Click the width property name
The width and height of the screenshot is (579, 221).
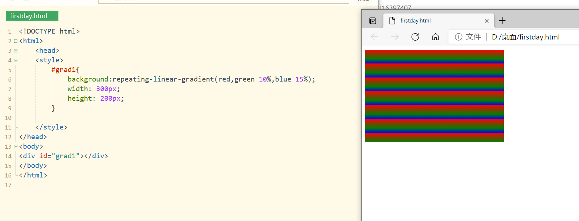point(78,89)
